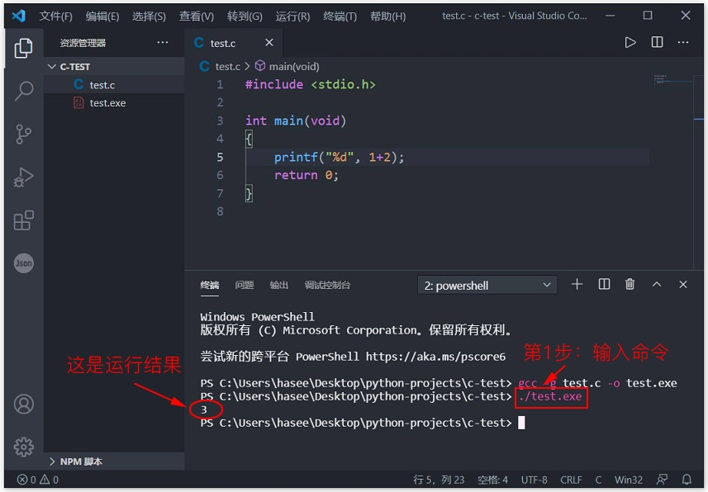Click Run button at top right of editor
This screenshot has width=708, height=492.
pyautogui.click(x=630, y=42)
